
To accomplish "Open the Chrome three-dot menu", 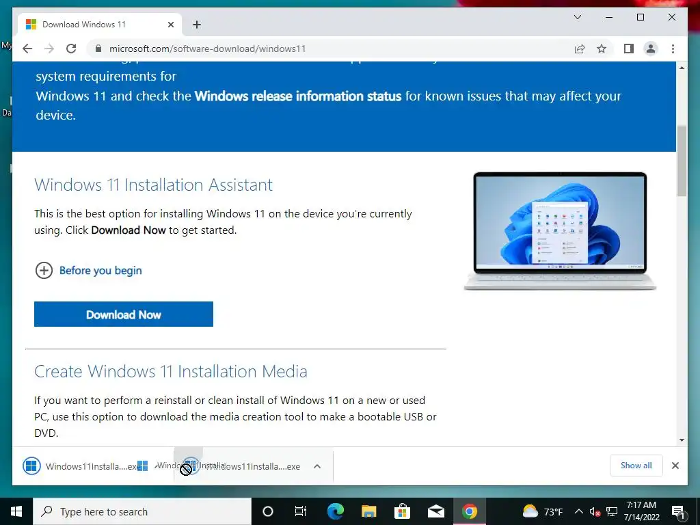I will (673, 49).
